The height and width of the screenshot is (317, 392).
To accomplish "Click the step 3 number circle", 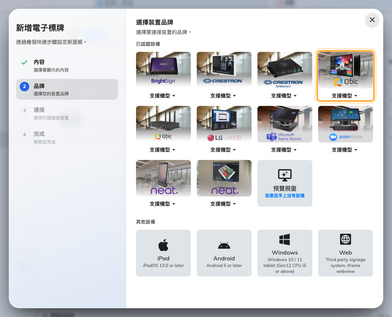I will coord(24,110).
